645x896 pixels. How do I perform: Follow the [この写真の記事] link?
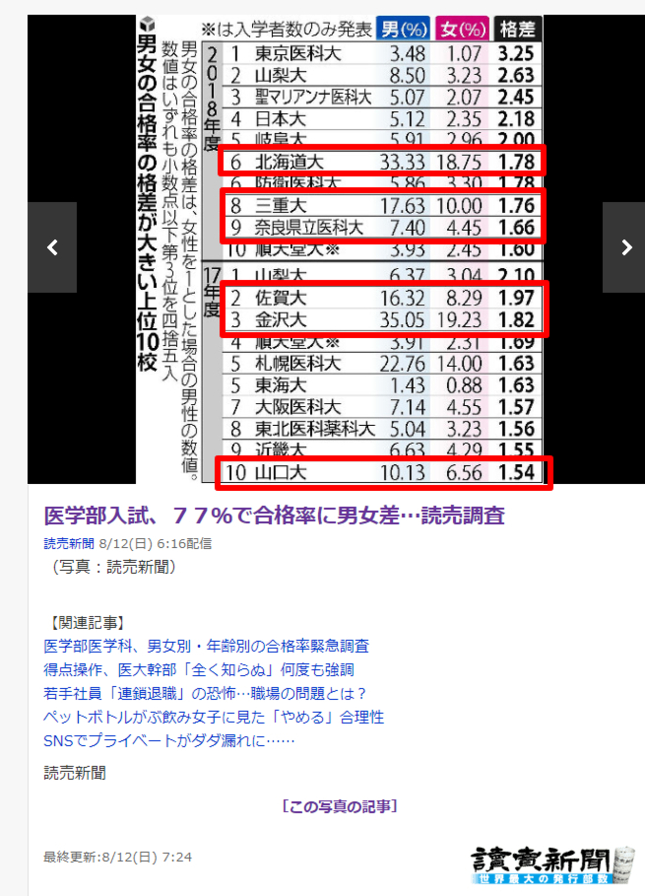340,806
